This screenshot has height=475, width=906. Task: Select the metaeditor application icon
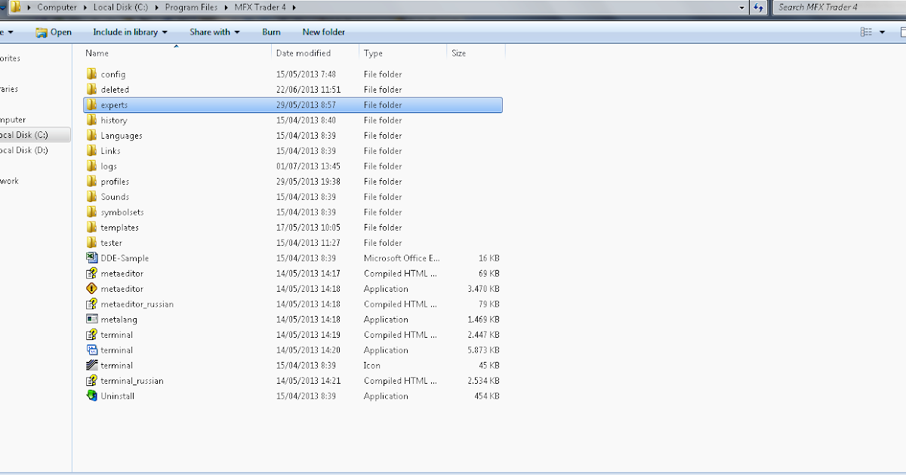pyautogui.click(x=91, y=289)
